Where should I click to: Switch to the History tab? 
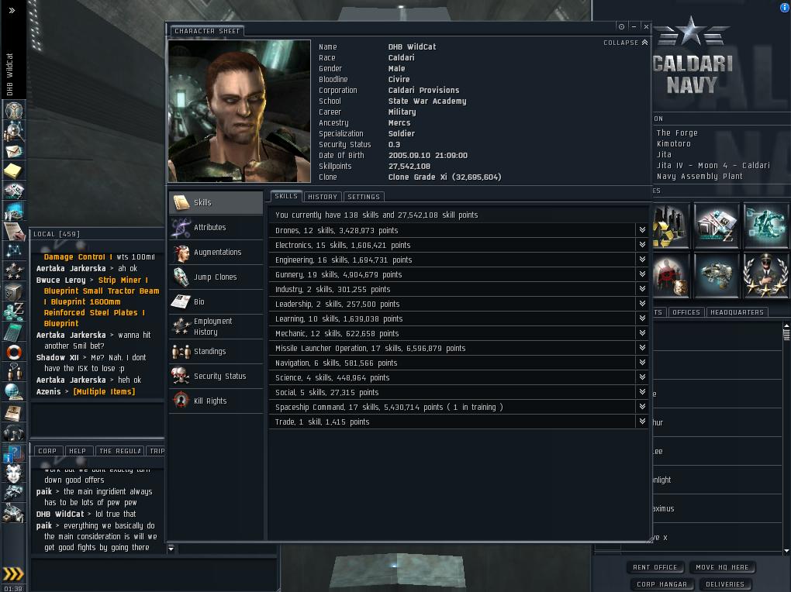(x=323, y=197)
